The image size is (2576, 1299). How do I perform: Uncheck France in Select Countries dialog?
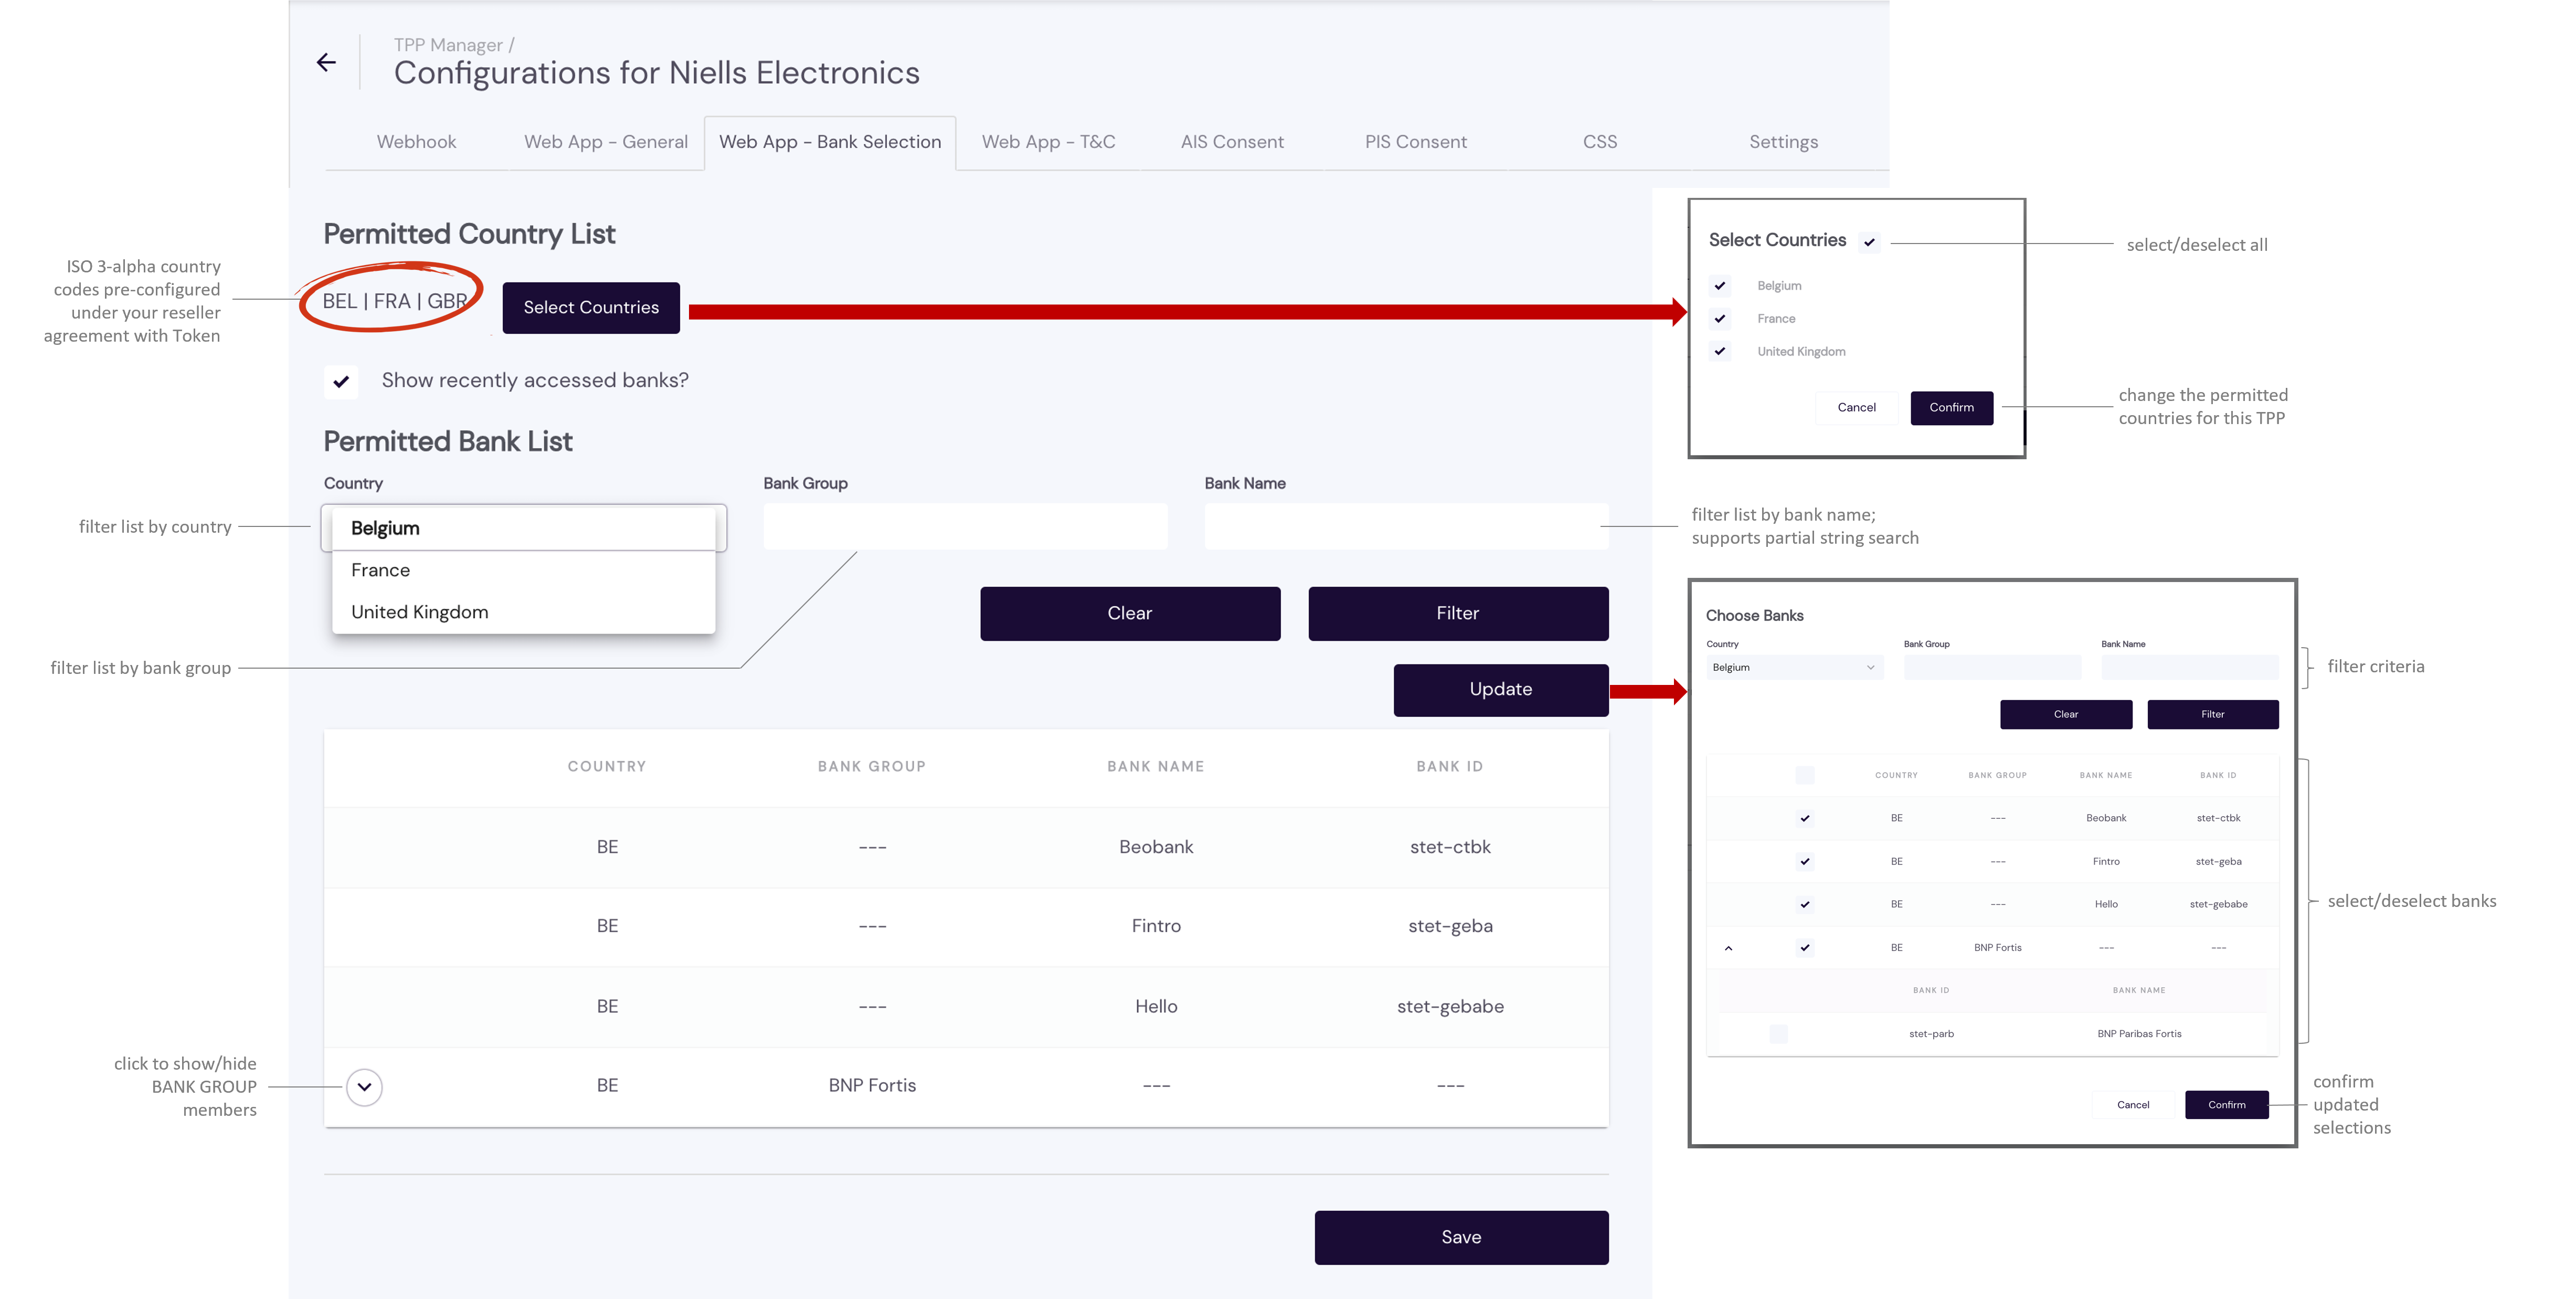tap(1720, 319)
